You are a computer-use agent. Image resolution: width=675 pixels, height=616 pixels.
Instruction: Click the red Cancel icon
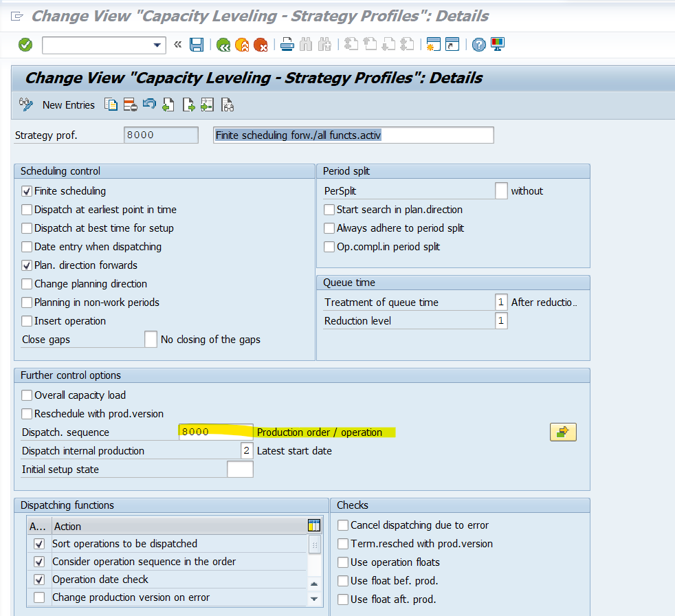(261, 44)
